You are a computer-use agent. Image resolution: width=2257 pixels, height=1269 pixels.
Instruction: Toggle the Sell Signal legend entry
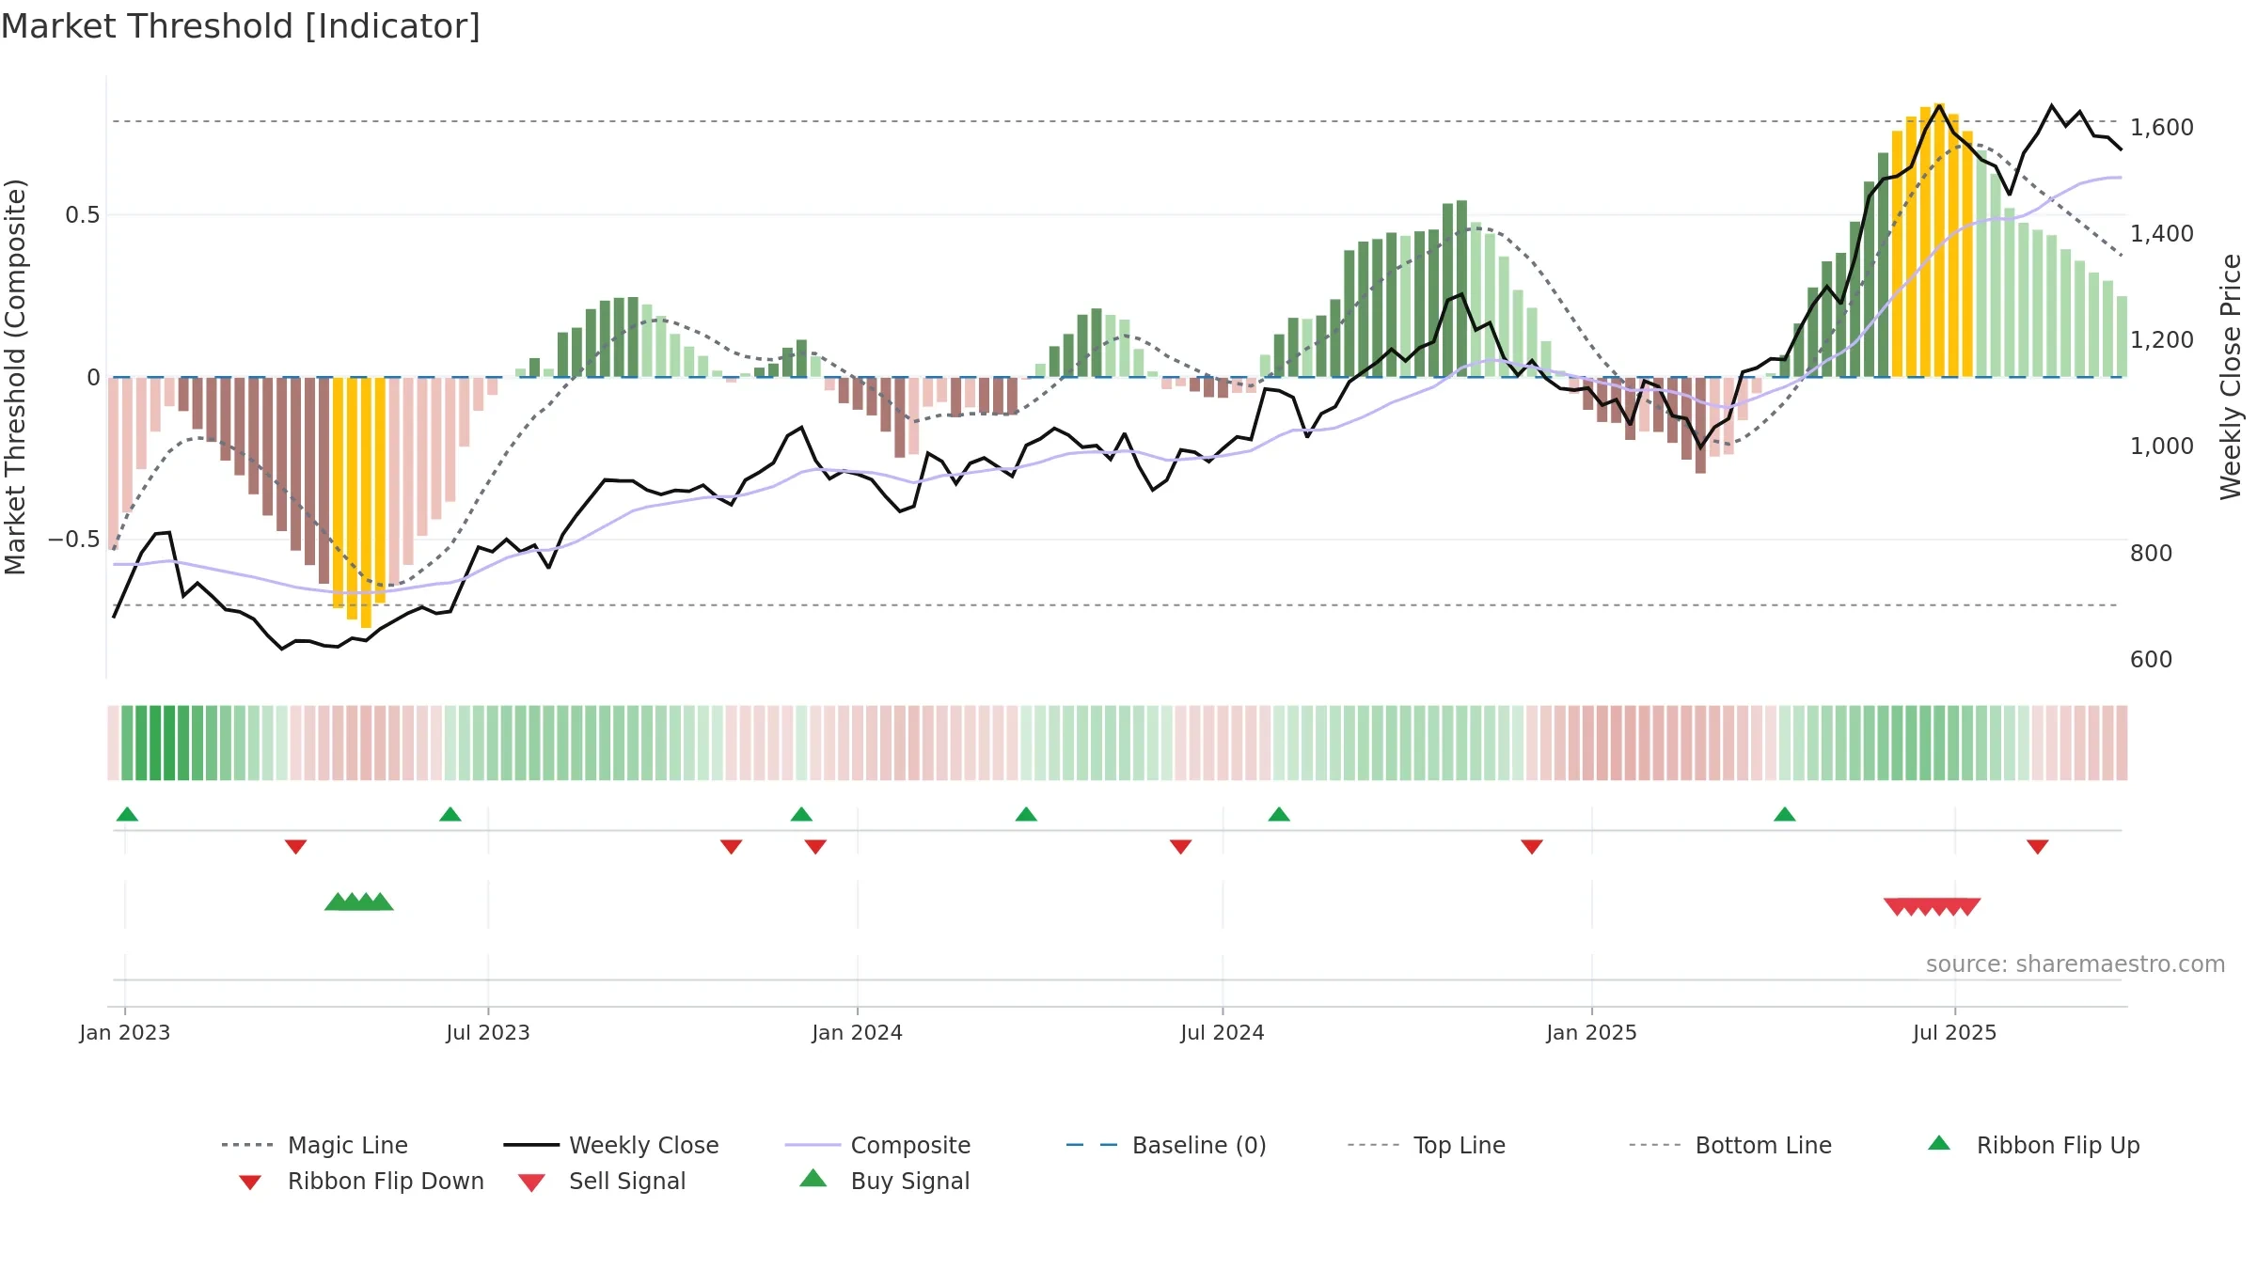tap(602, 1181)
